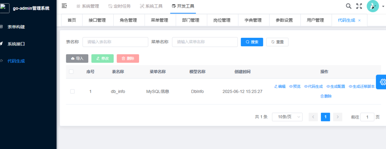Image resolution: width=386 pixels, height=149 pixels.
Task: Open the 接口管理 tab
Action: [97, 20]
